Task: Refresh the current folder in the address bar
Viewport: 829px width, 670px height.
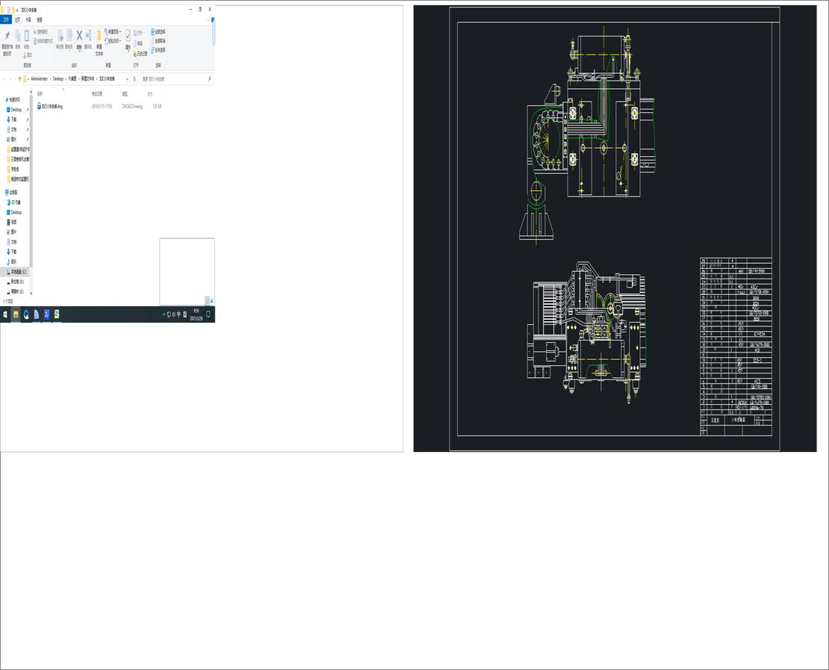Action: tap(134, 78)
